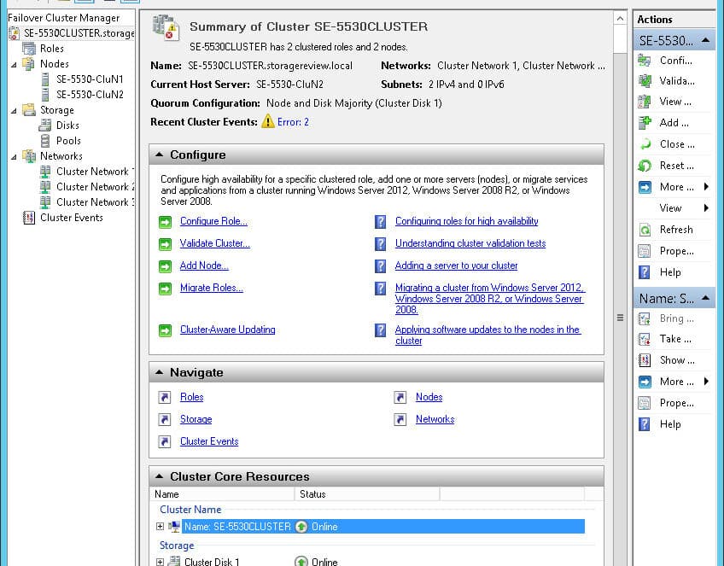Click the Validate Cluster... link

[215, 243]
